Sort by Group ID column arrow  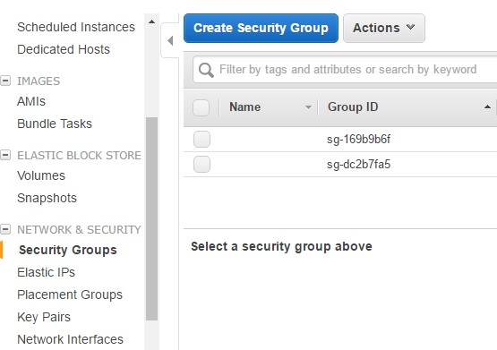tap(487, 107)
